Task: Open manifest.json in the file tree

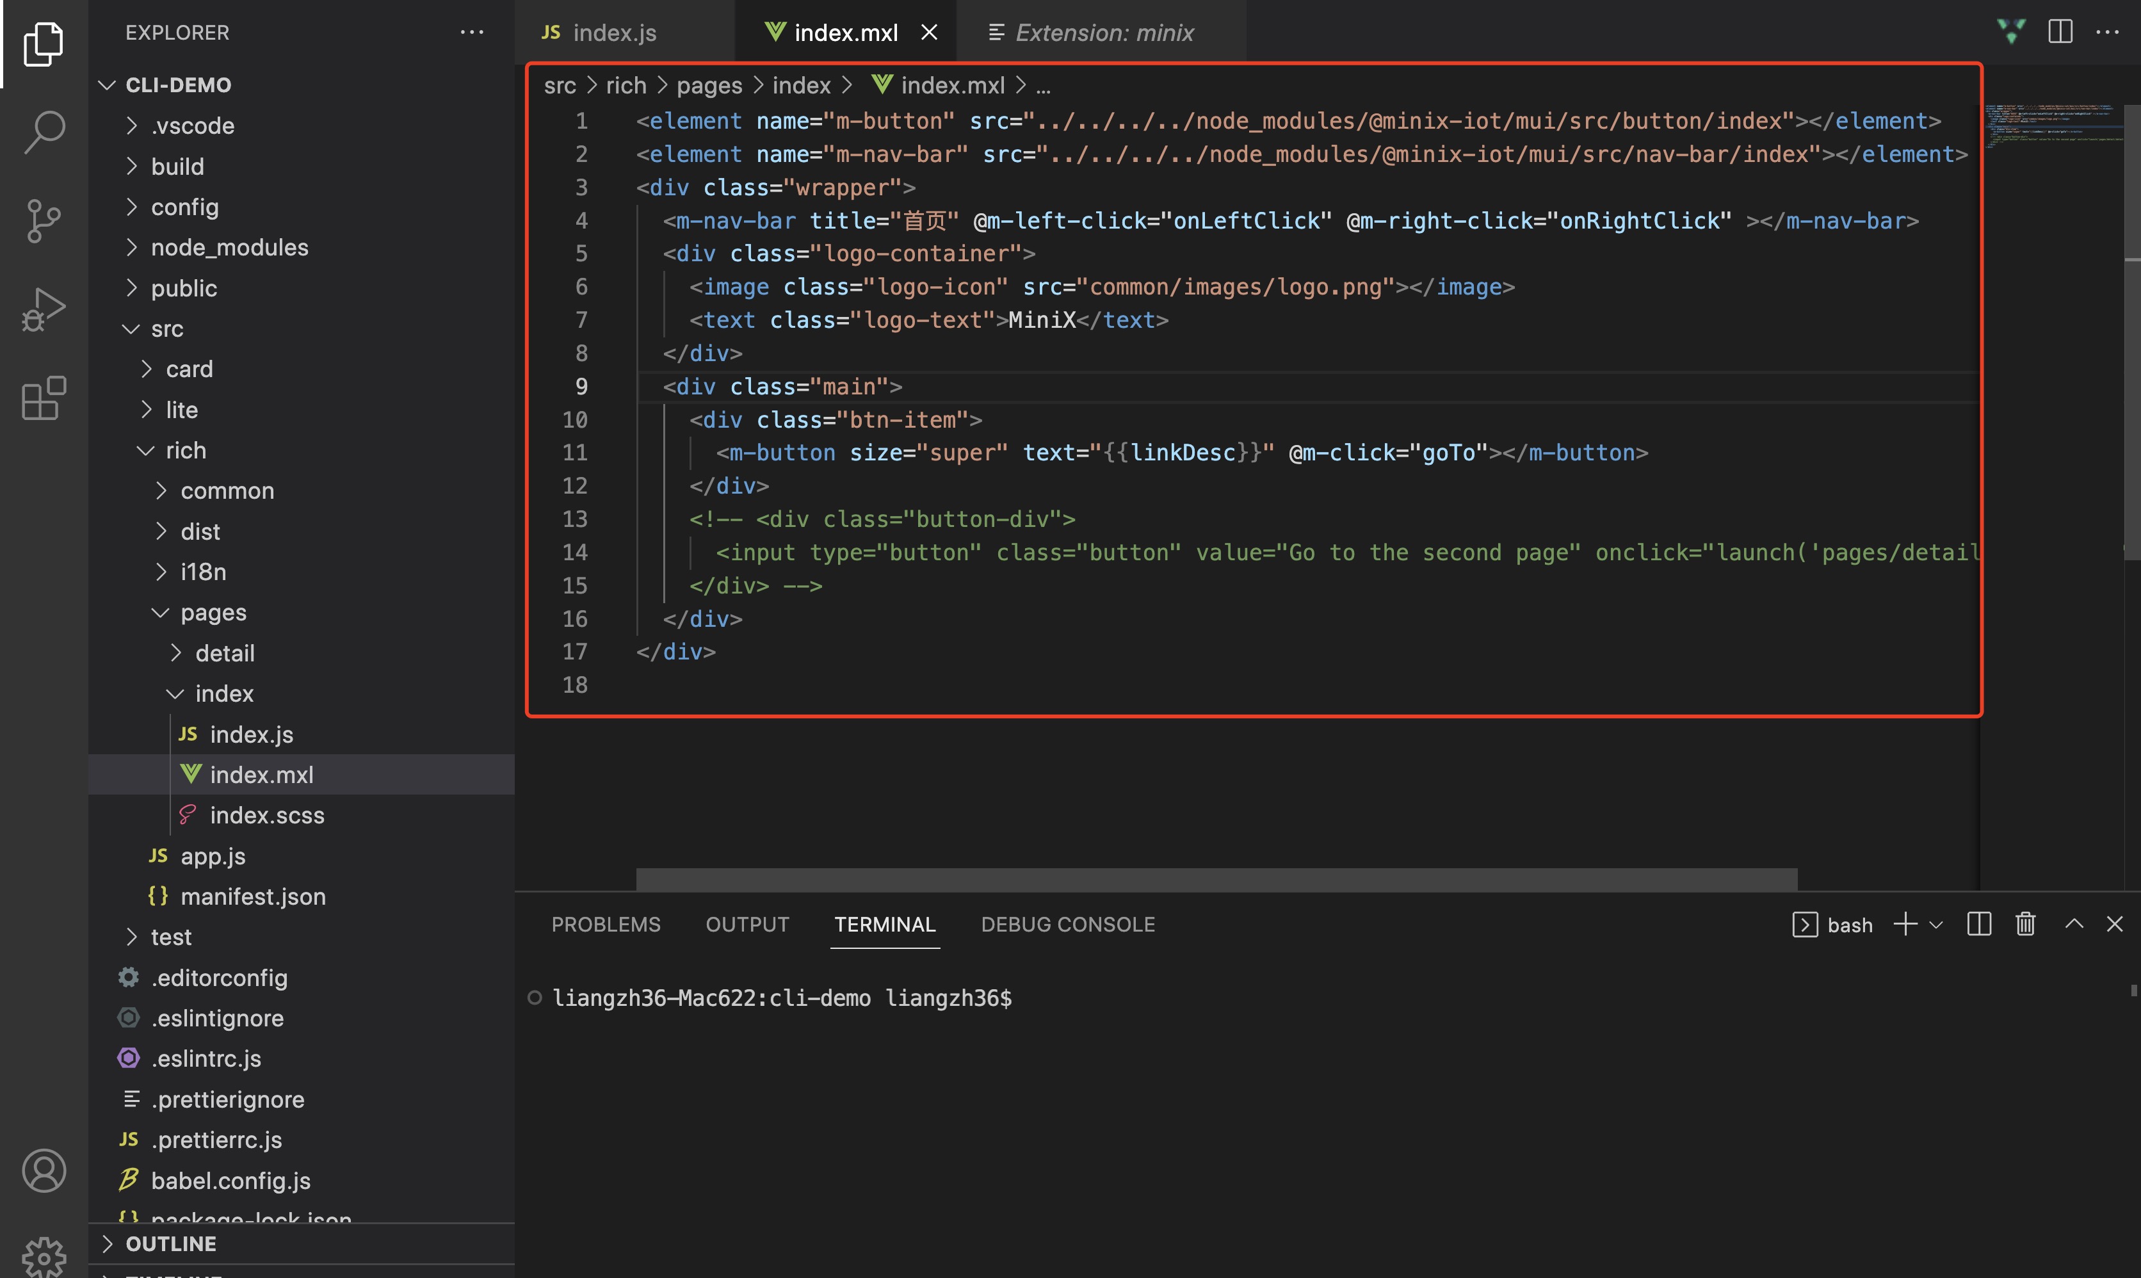Action: click(302, 896)
